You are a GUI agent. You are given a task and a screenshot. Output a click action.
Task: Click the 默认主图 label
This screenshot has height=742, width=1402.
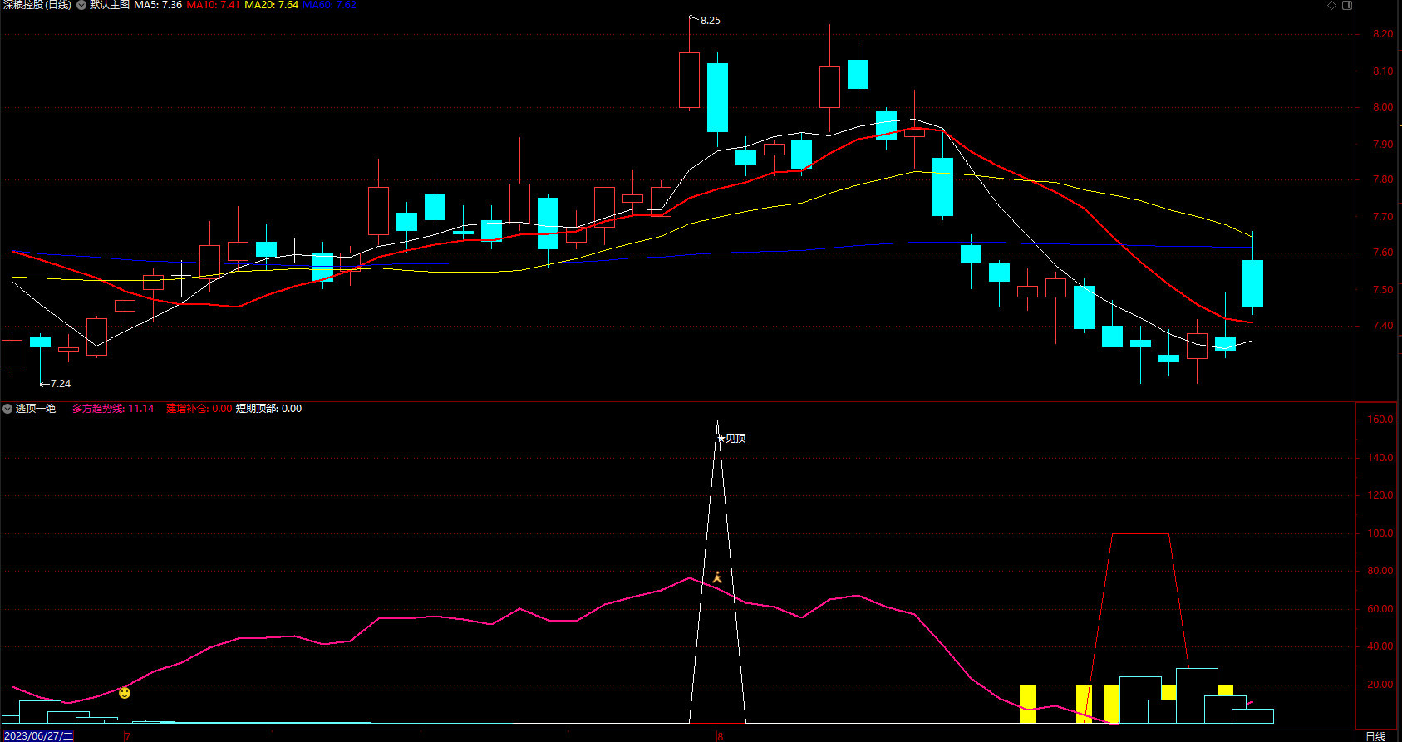(x=110, y=5)
